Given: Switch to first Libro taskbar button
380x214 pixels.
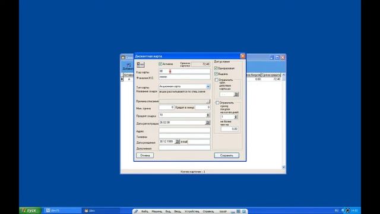Looking at the screenshot, I should point(62,210).
